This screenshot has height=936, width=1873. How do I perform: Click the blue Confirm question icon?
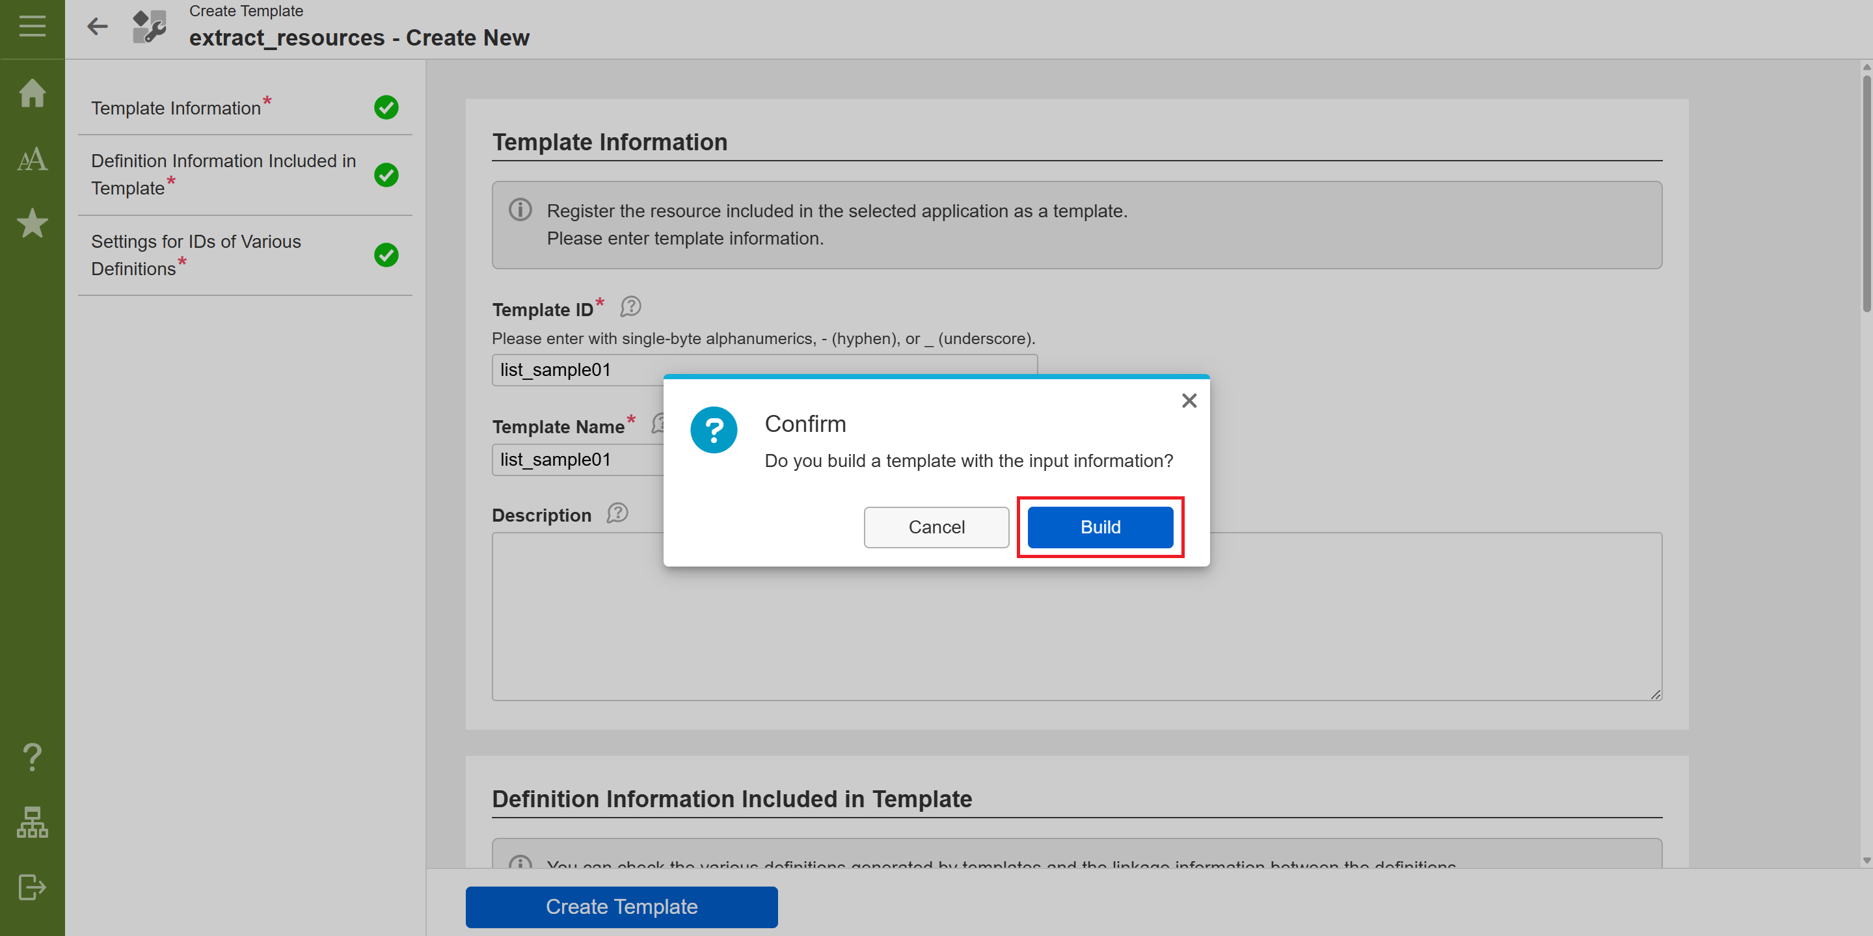pyautogui.click(x=713, y=429)
